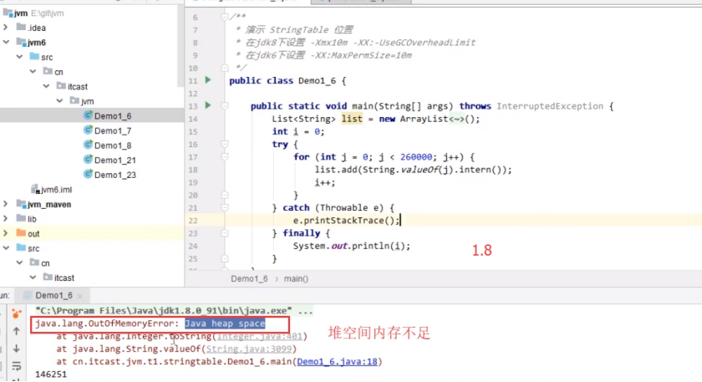
Task: Click 'e.printStackTrace();' on line 22
Action: pos(346,221)
